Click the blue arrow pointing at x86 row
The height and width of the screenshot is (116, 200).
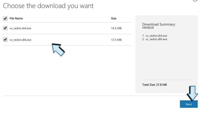pos(58,49)
